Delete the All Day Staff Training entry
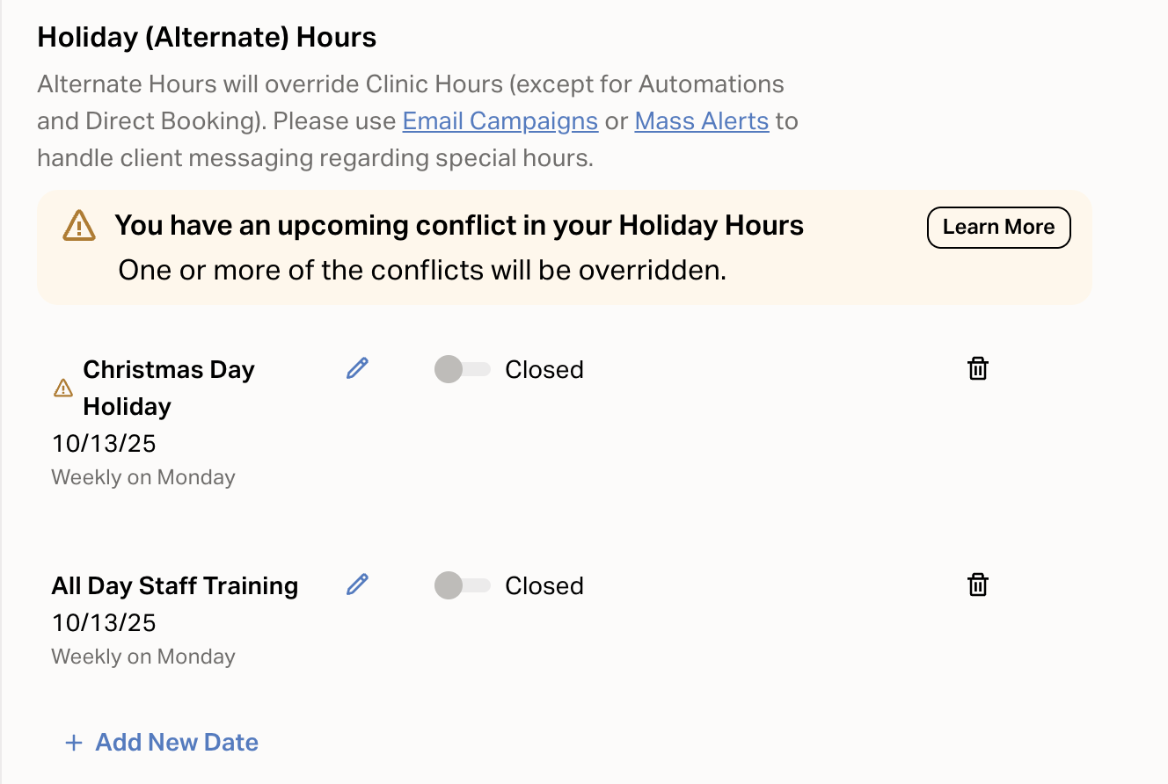The image size is (1168, 784). [977, 584]
